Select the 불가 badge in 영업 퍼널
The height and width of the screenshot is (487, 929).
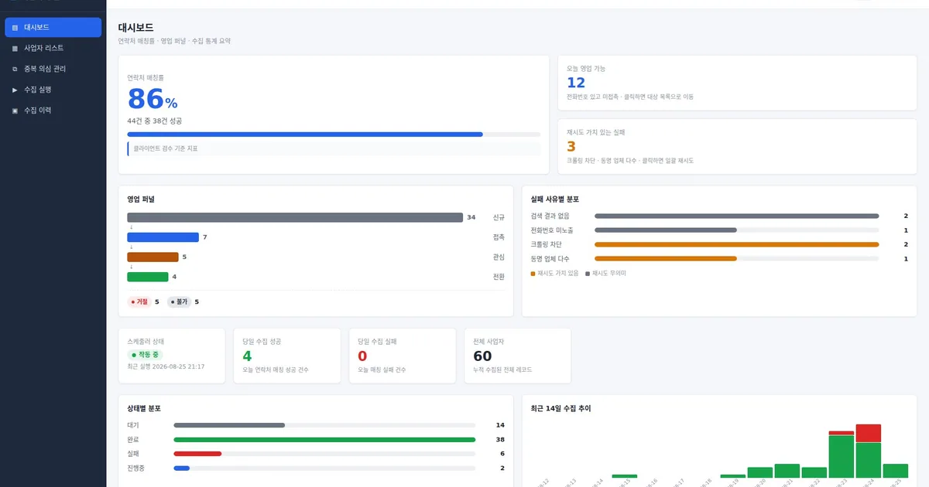tap(180, 301)
